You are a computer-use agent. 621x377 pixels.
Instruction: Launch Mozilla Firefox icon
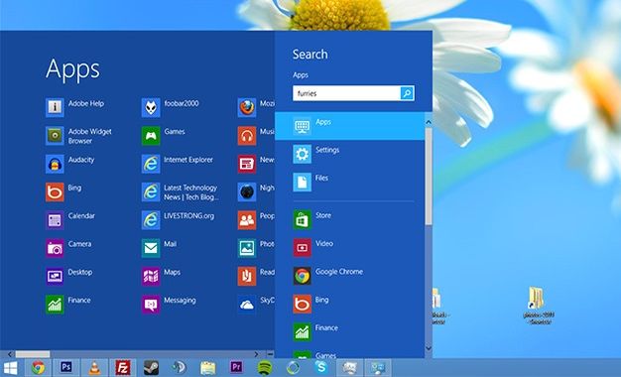point(247,107)
